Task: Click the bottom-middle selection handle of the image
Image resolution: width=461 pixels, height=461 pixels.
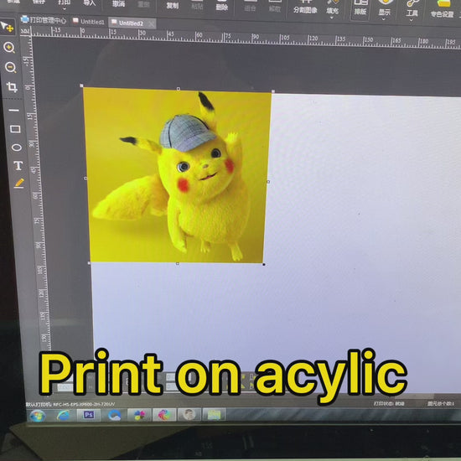Action: point(178,264)
